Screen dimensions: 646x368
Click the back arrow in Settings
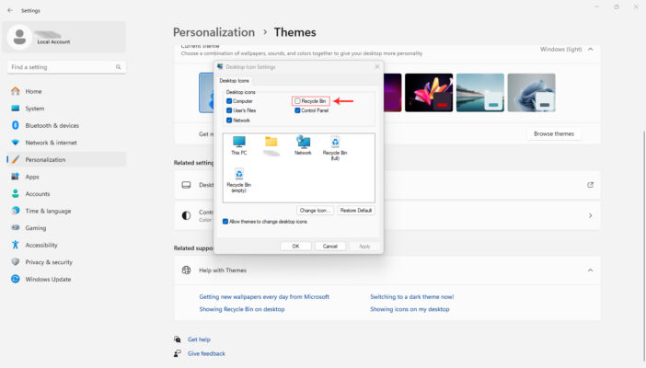click(9, 7)
